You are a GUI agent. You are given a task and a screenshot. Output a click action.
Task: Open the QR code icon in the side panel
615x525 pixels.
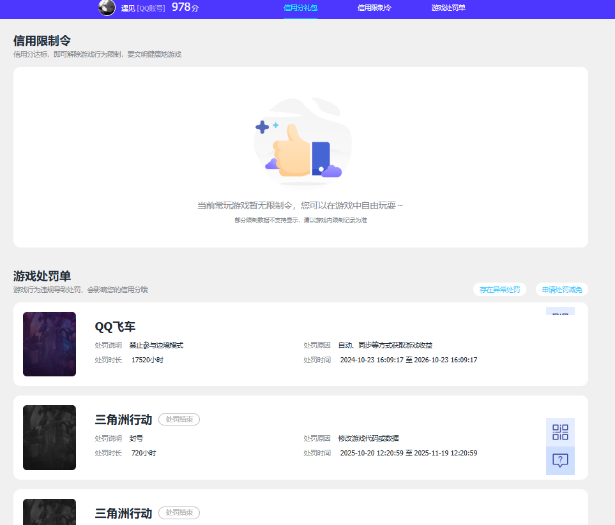[560, 432]
